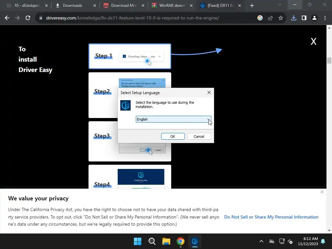Open the clock and date flyout

[x=308, y=241]
